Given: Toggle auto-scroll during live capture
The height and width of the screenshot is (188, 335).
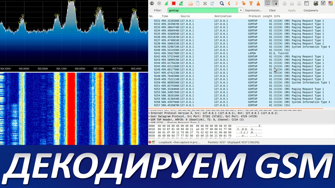Looking at the screenshot, I should 275,3.
